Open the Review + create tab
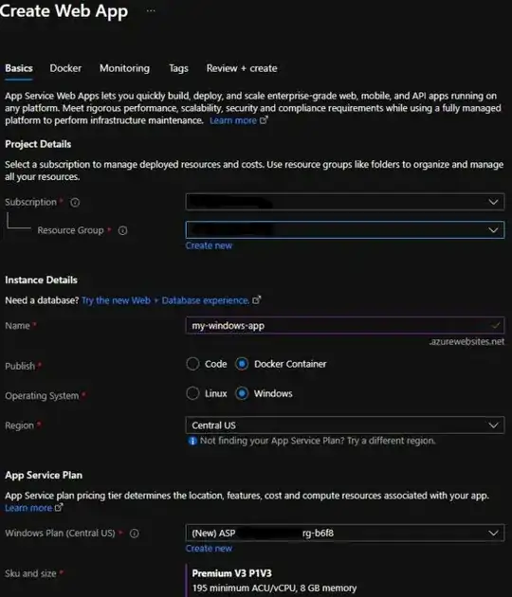 [x=242, y=68]
